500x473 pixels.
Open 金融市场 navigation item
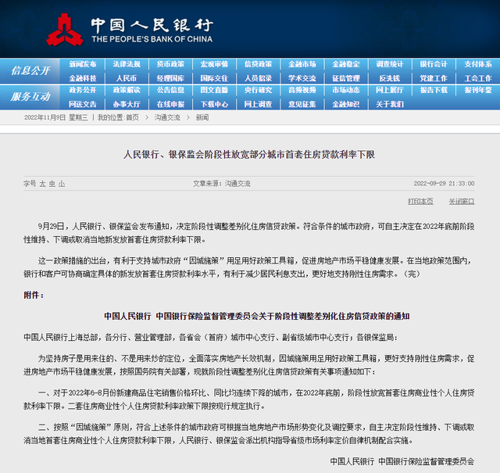point(302,64)
